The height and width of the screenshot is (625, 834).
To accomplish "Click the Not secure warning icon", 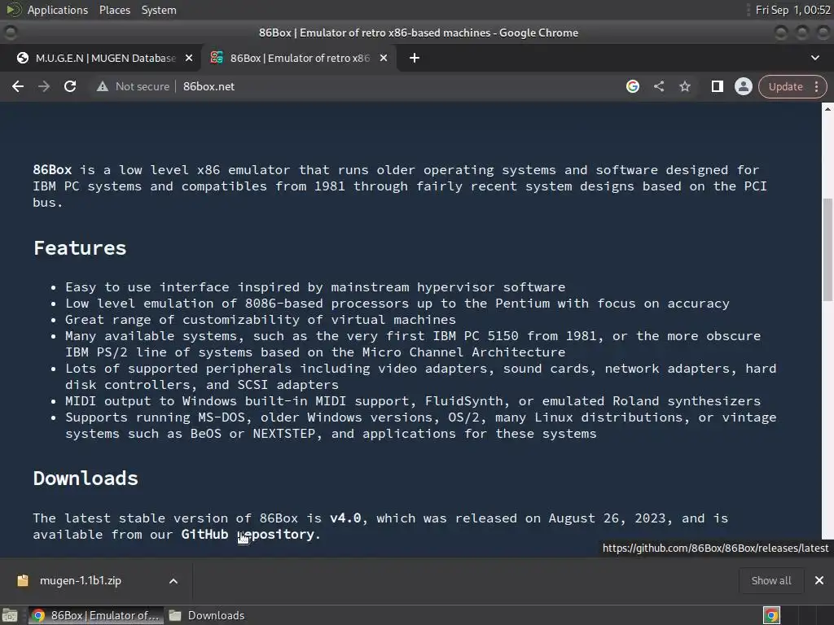I will 102,86.
